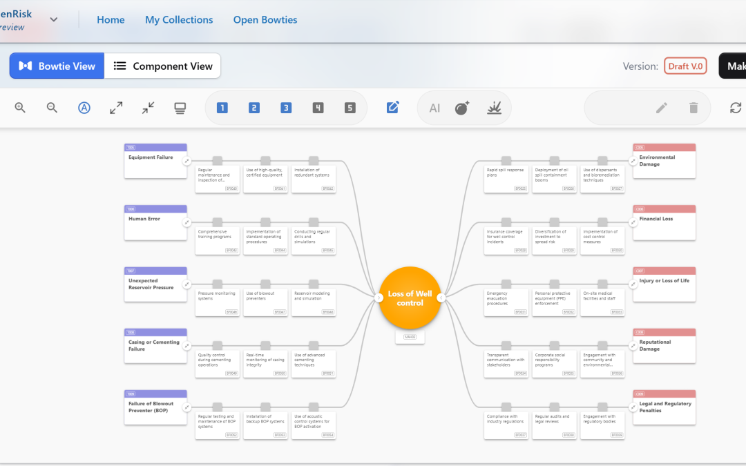Click the Draft V.0 version button
Viewport: 746px width, 466px height.
(685, 66)
